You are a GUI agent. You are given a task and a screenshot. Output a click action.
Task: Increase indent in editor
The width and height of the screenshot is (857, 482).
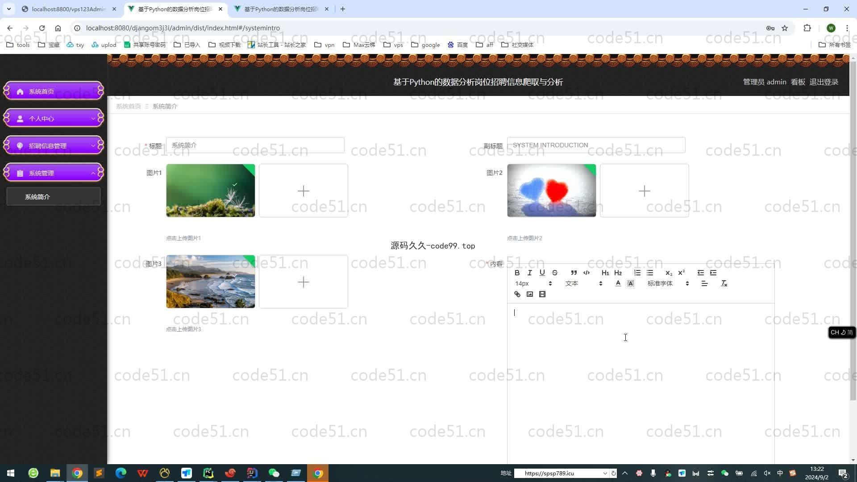(713, 273)
